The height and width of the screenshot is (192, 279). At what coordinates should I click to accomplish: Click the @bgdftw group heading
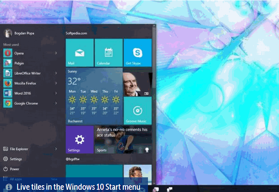tap(73, 159)
